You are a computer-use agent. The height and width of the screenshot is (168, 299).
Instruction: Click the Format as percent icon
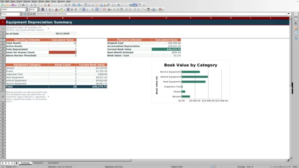point(114,9)
